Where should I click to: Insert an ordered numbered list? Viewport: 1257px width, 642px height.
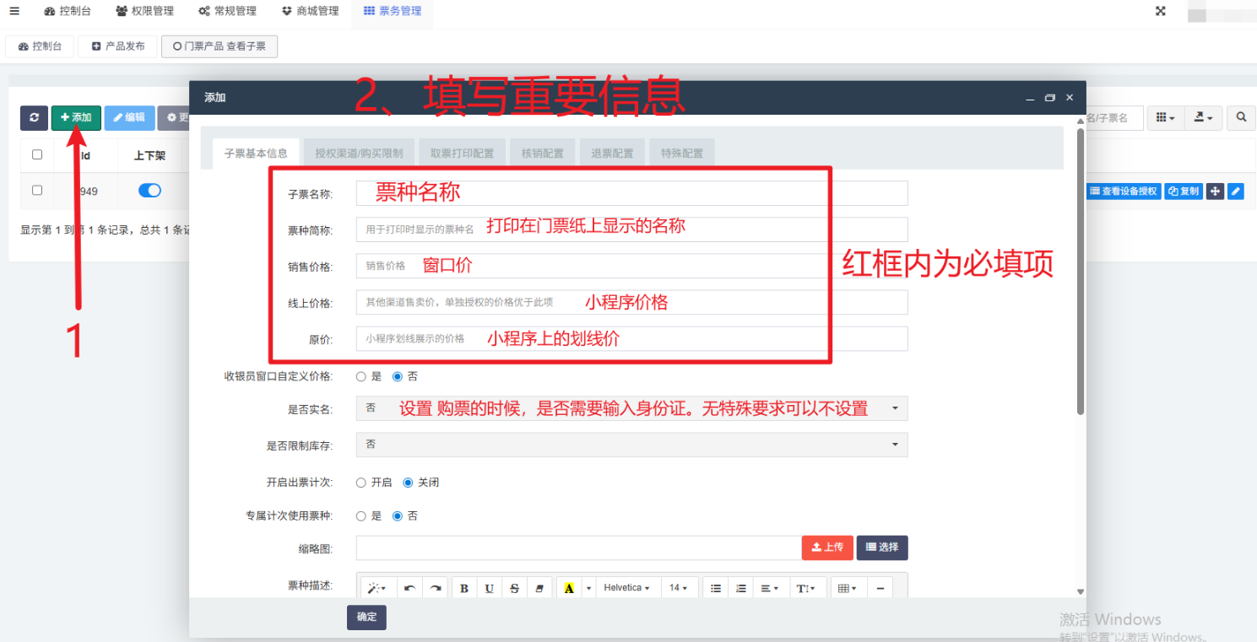pyautogui.click(x=741, y=588)
